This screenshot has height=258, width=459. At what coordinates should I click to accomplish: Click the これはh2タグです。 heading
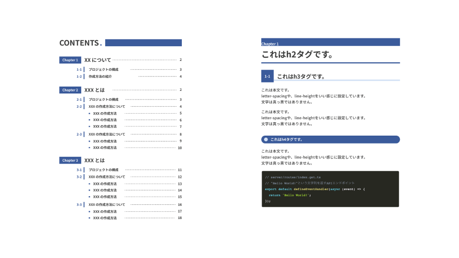(x=297, y=55)
